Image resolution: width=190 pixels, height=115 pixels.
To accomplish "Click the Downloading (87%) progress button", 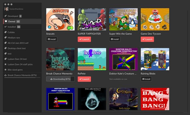I will point(60,79).
